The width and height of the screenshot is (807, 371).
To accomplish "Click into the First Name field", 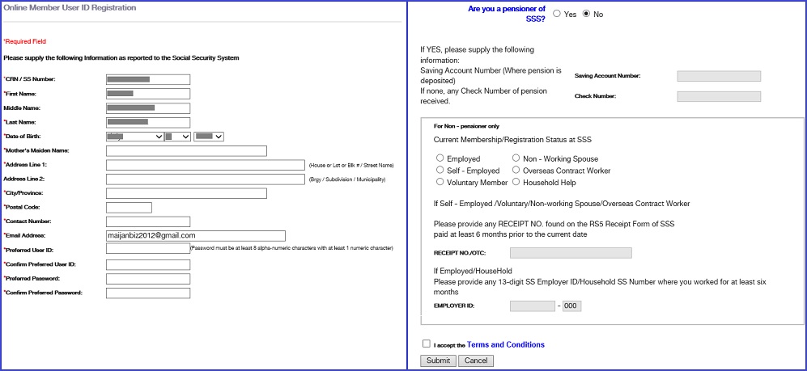I will tap(148, 94).
